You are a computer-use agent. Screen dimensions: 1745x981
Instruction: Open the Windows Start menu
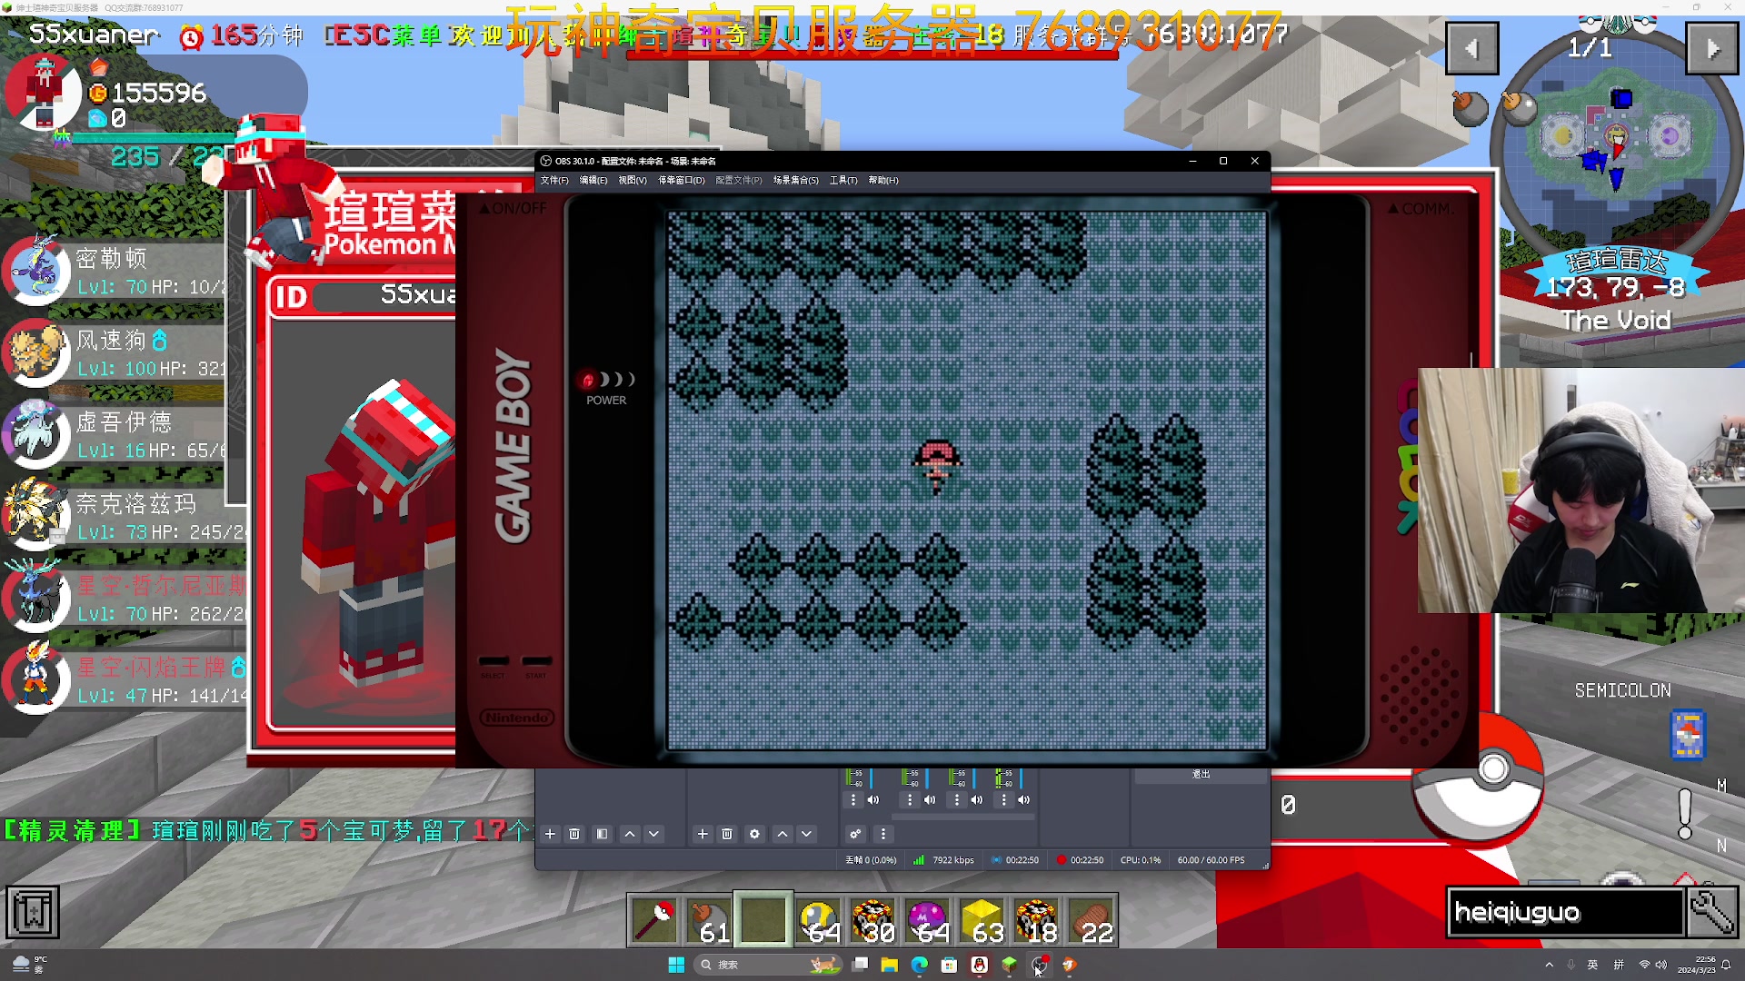click(x=676, y=965)
